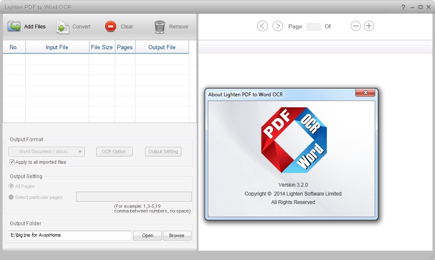
Task: Click the output folder path field
Action: click(70, 235)
